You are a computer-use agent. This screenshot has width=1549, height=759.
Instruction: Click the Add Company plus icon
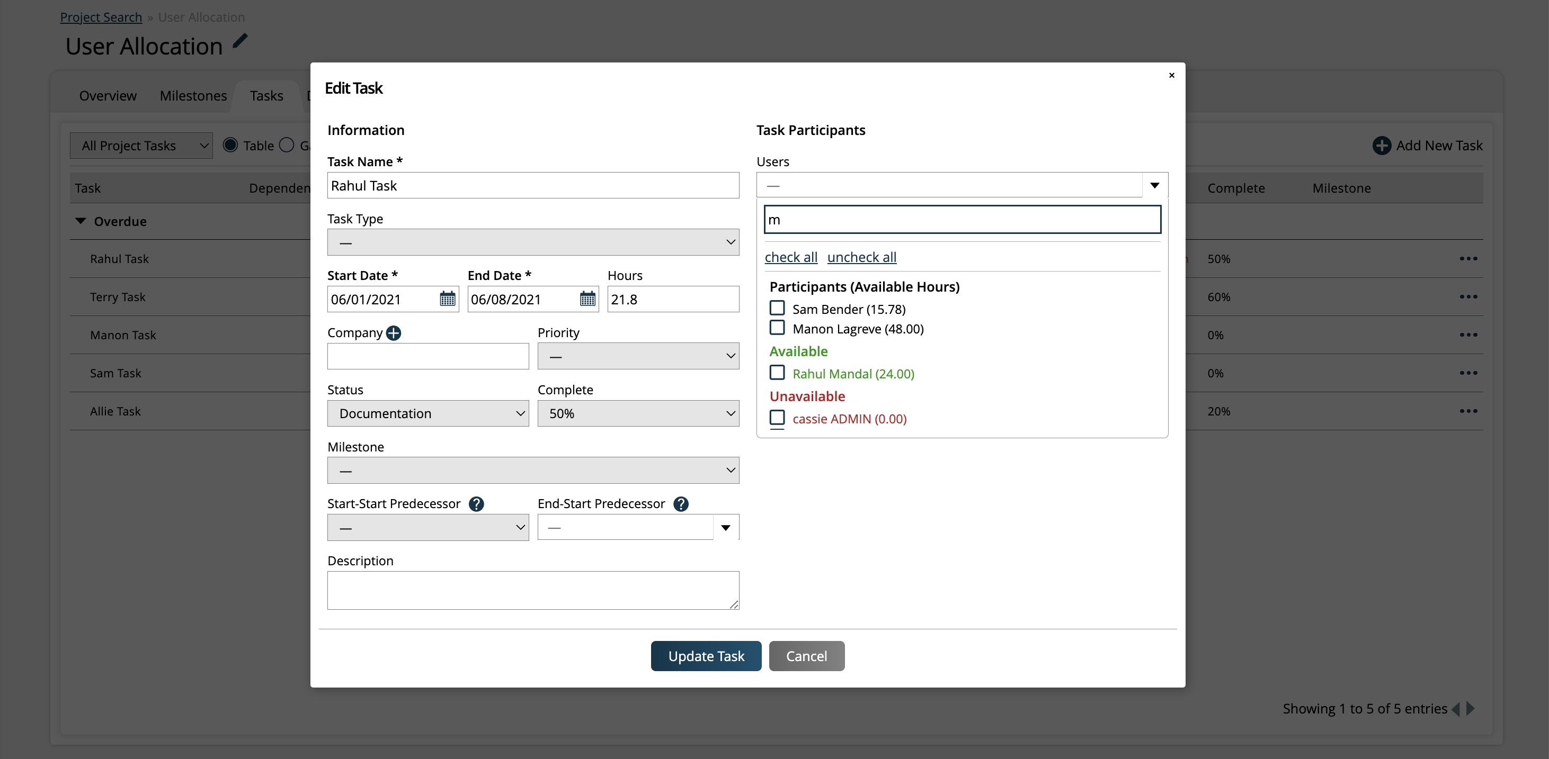pos(394,332)
